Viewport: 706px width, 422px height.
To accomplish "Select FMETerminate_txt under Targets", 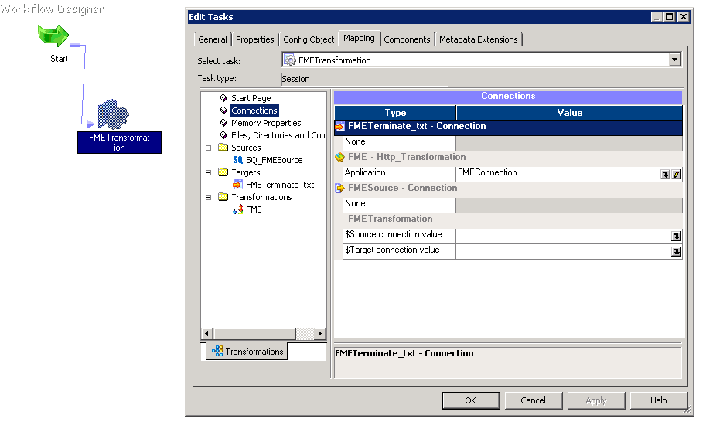I will 280,185.
